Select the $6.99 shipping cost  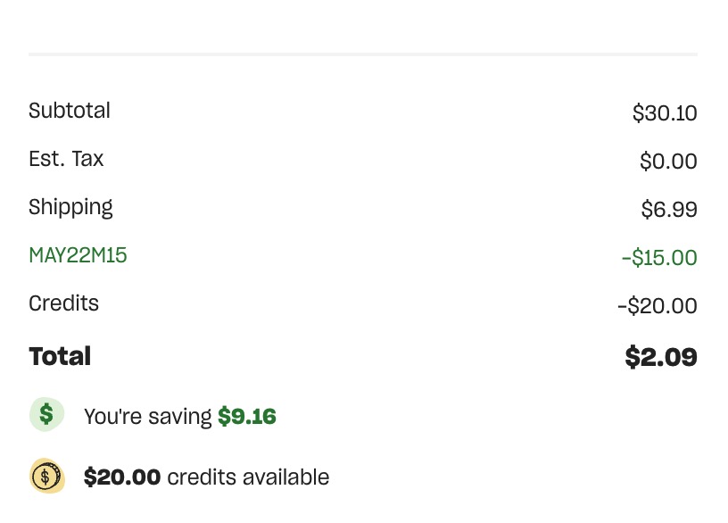coord(668,210)
